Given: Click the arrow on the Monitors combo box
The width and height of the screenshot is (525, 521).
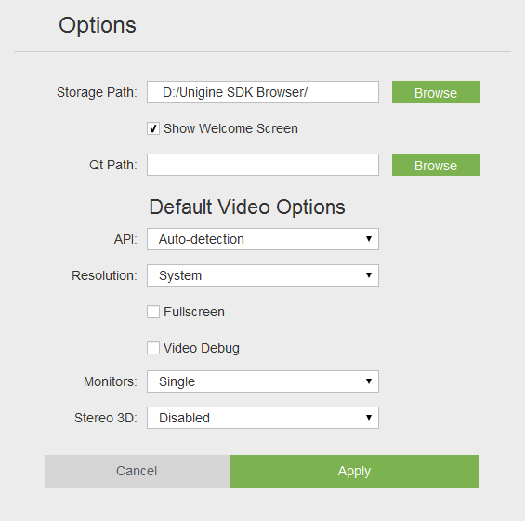Looking at the screenshot, I should (x=369, y=381).
